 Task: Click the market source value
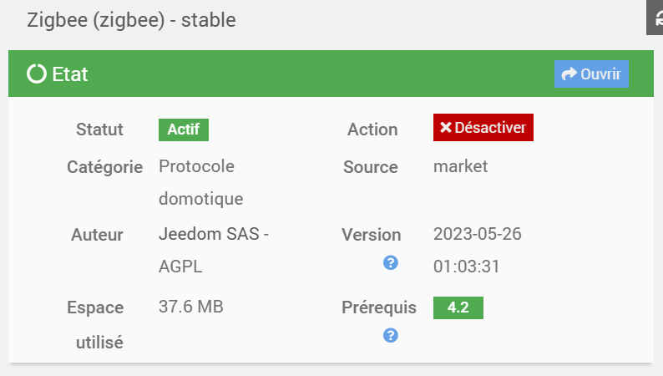460,166
